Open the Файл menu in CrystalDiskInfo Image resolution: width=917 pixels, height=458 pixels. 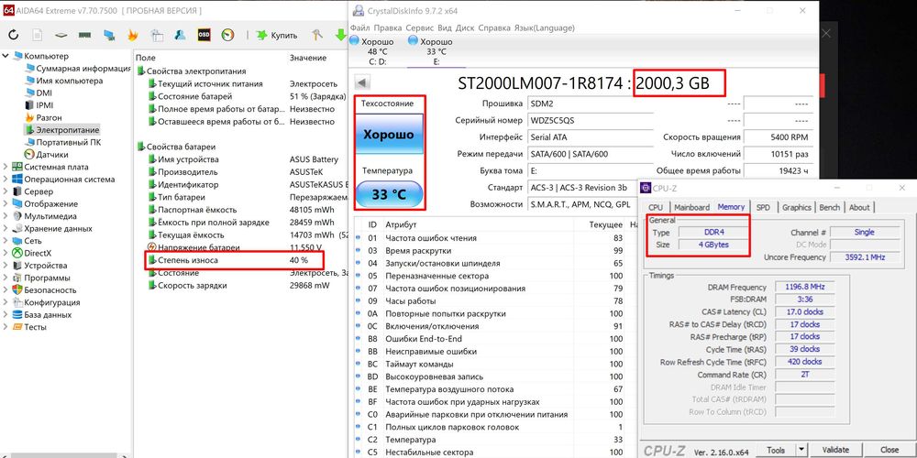point(360,28)
